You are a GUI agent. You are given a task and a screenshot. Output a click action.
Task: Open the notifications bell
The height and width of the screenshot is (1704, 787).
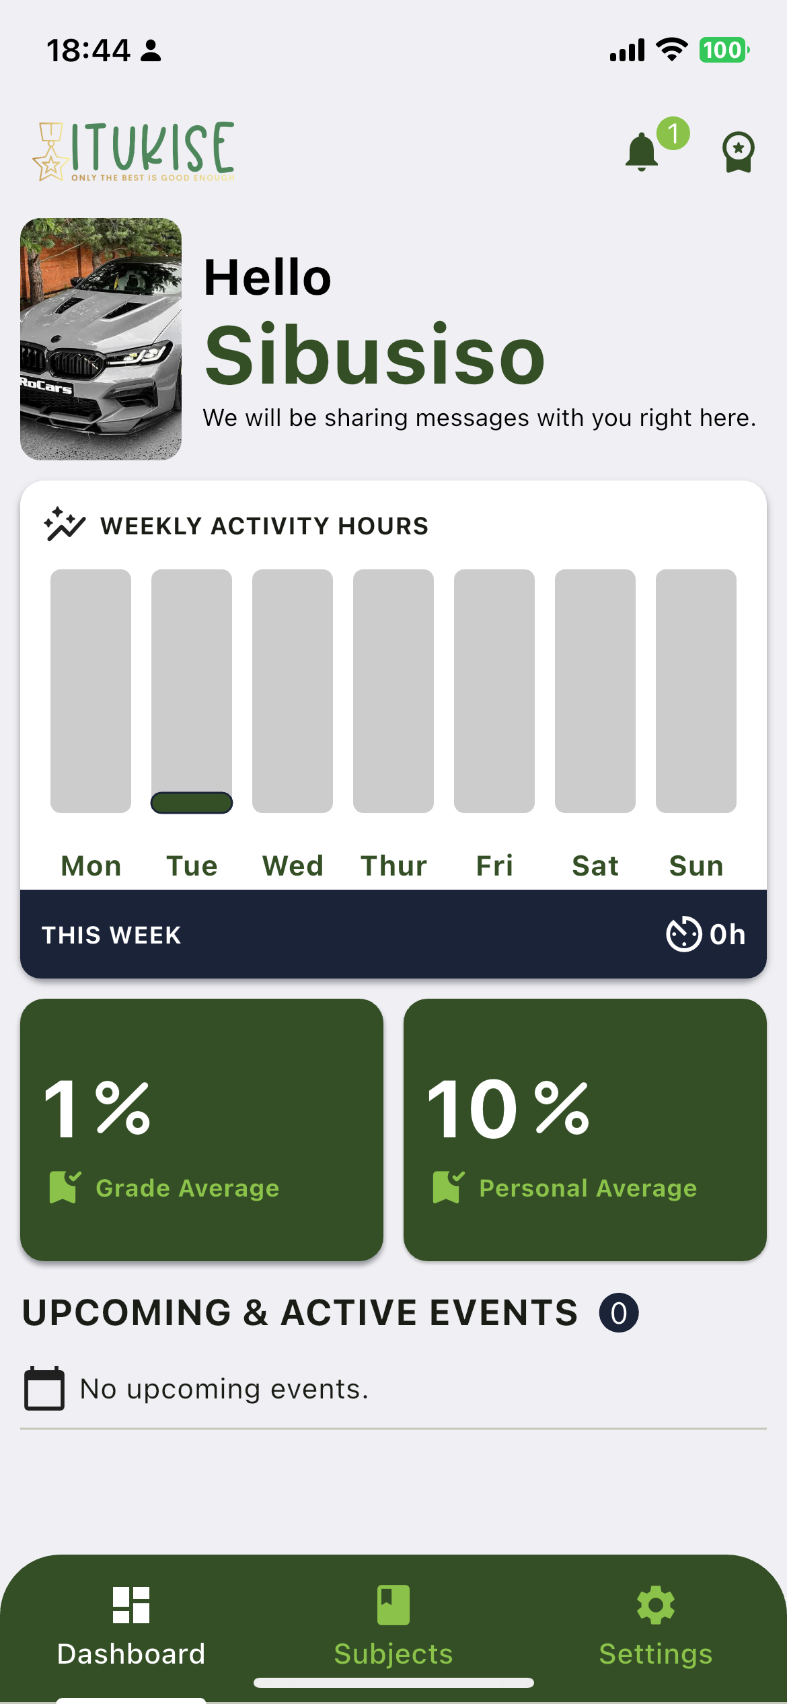tap(642, 151)
